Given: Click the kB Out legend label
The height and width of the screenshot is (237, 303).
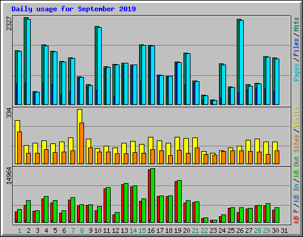Looking at the screenshot, I should (296, 167).
